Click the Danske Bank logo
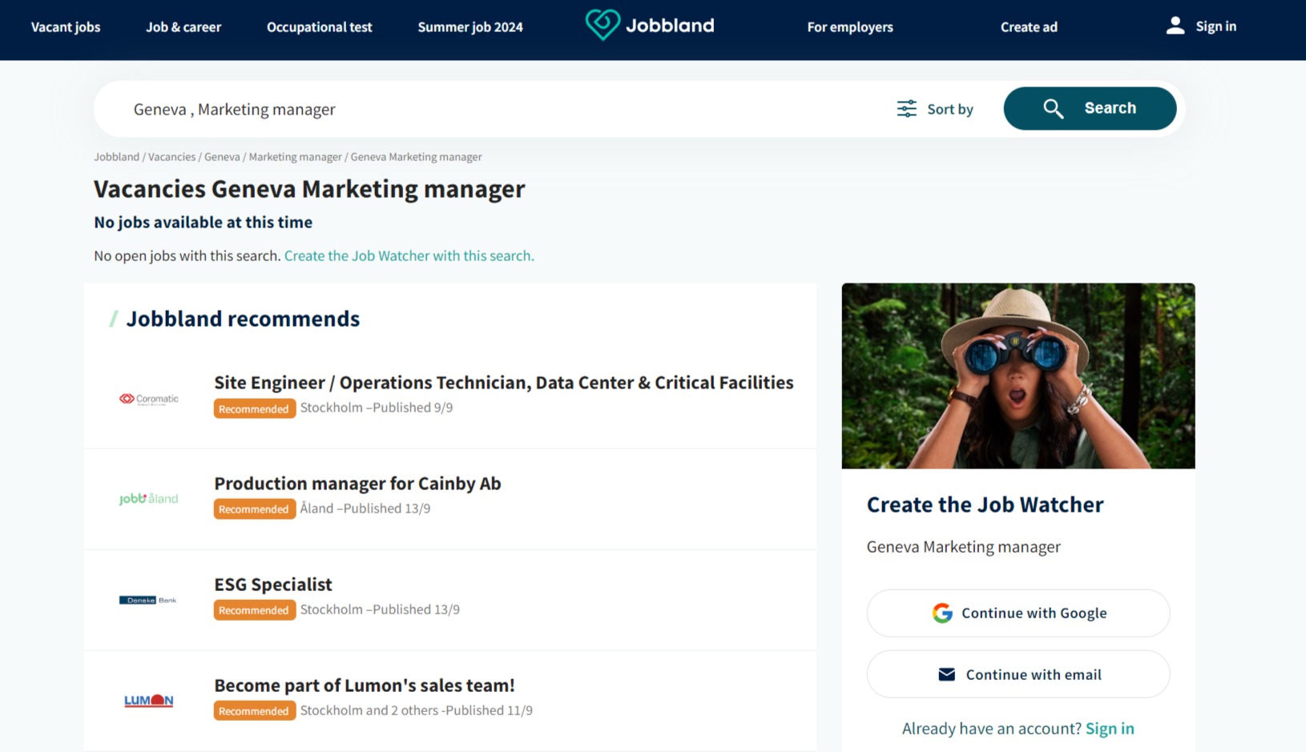This screenshot has height=752, width=1306. tap(148, 600)
